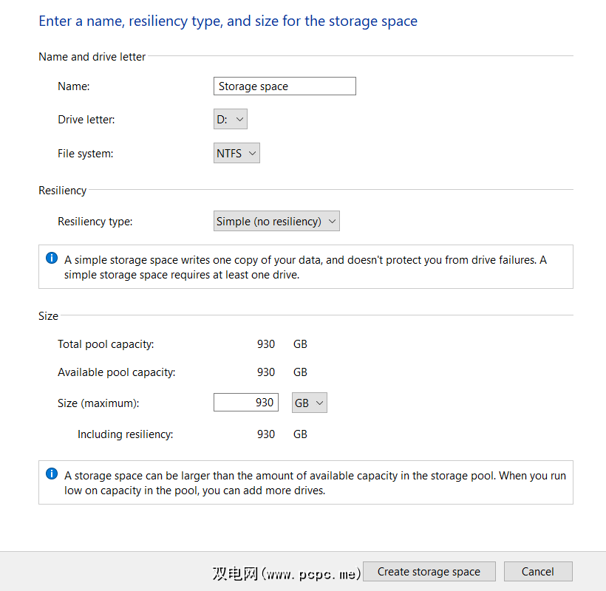The image size is (606, 591).
Task: Click the Available pool capacity value
Action: (x=266, y=372)
